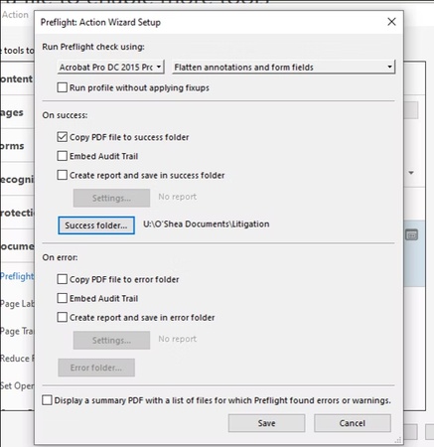Close the Preflight Action Wizard Setup dialog
Viewport: 434px width, 447px height.
click(391, 22)
